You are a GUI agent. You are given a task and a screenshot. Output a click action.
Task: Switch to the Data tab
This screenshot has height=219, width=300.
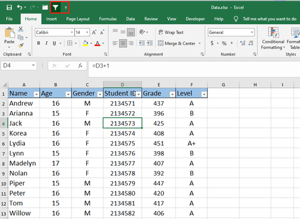pyautogui.click(x=131, y=19)
